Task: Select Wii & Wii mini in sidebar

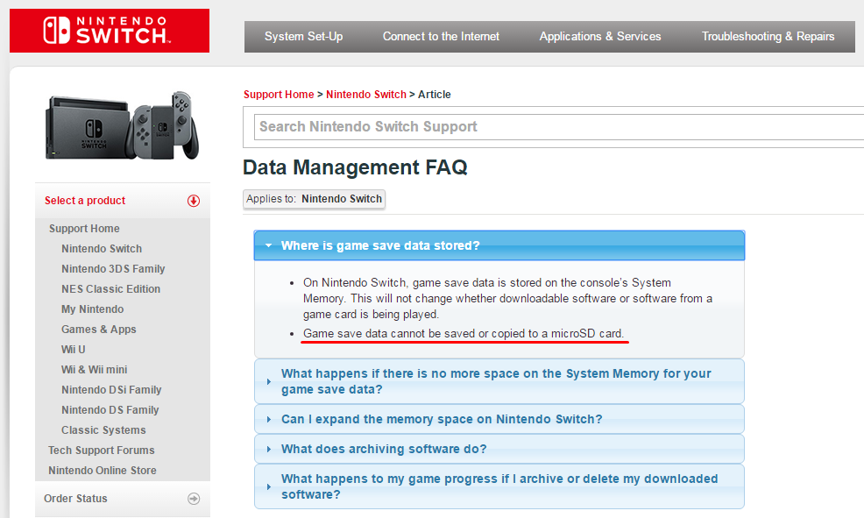Action: coord(95,369)
